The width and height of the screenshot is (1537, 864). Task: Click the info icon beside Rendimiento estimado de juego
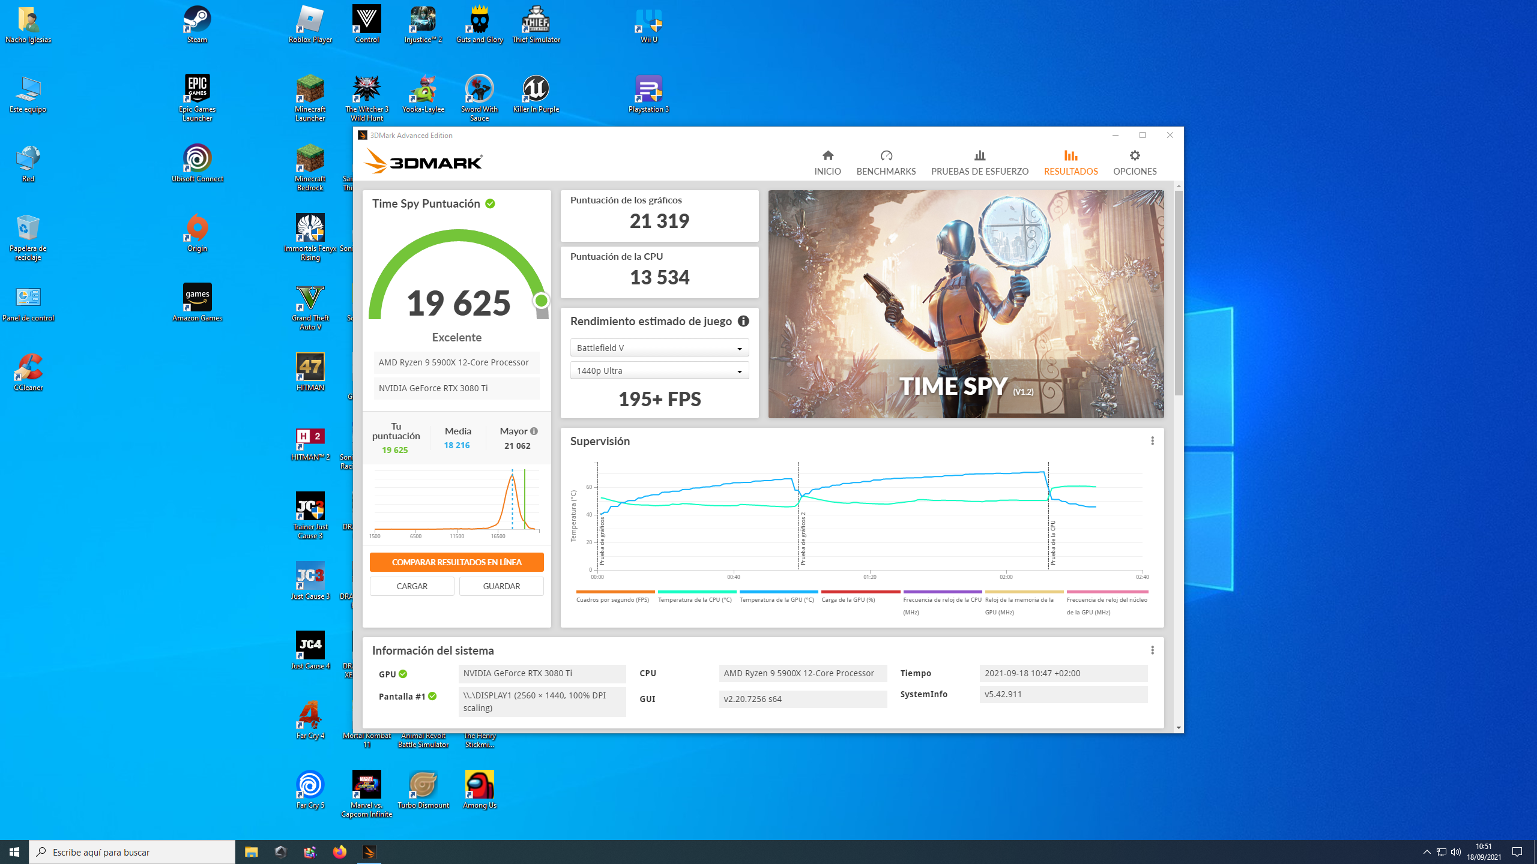743,321
